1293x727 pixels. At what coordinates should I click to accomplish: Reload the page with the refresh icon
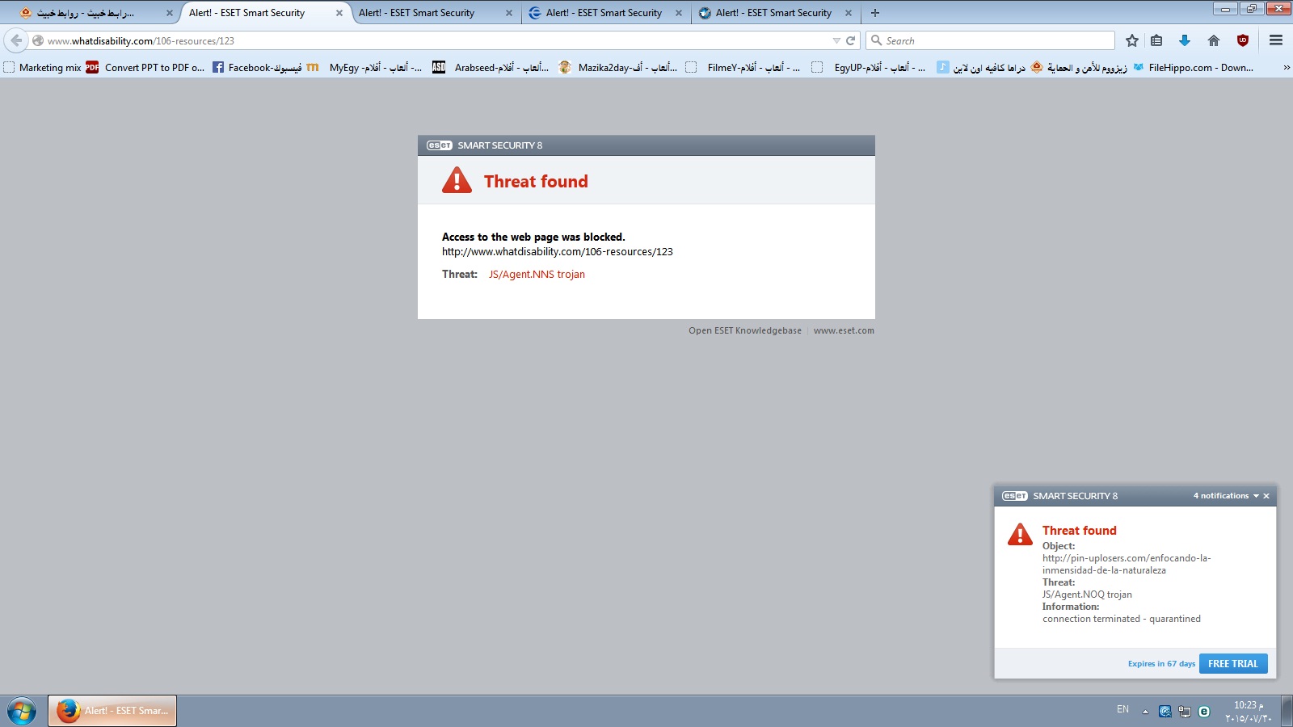850,40
